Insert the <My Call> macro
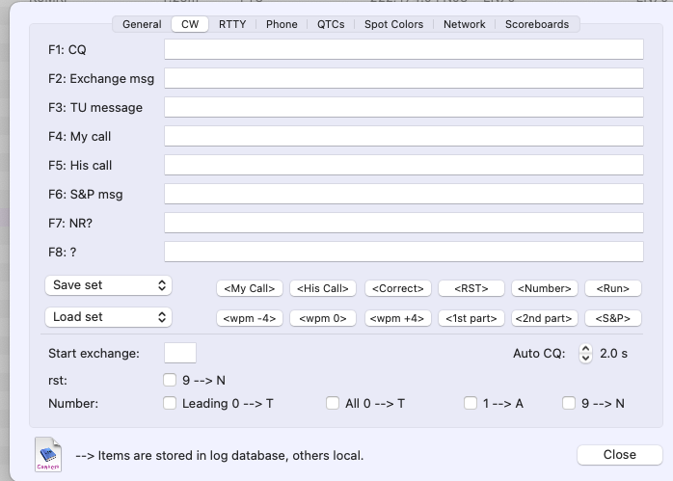Screen dimensions: 673x481 click(250, 288)
